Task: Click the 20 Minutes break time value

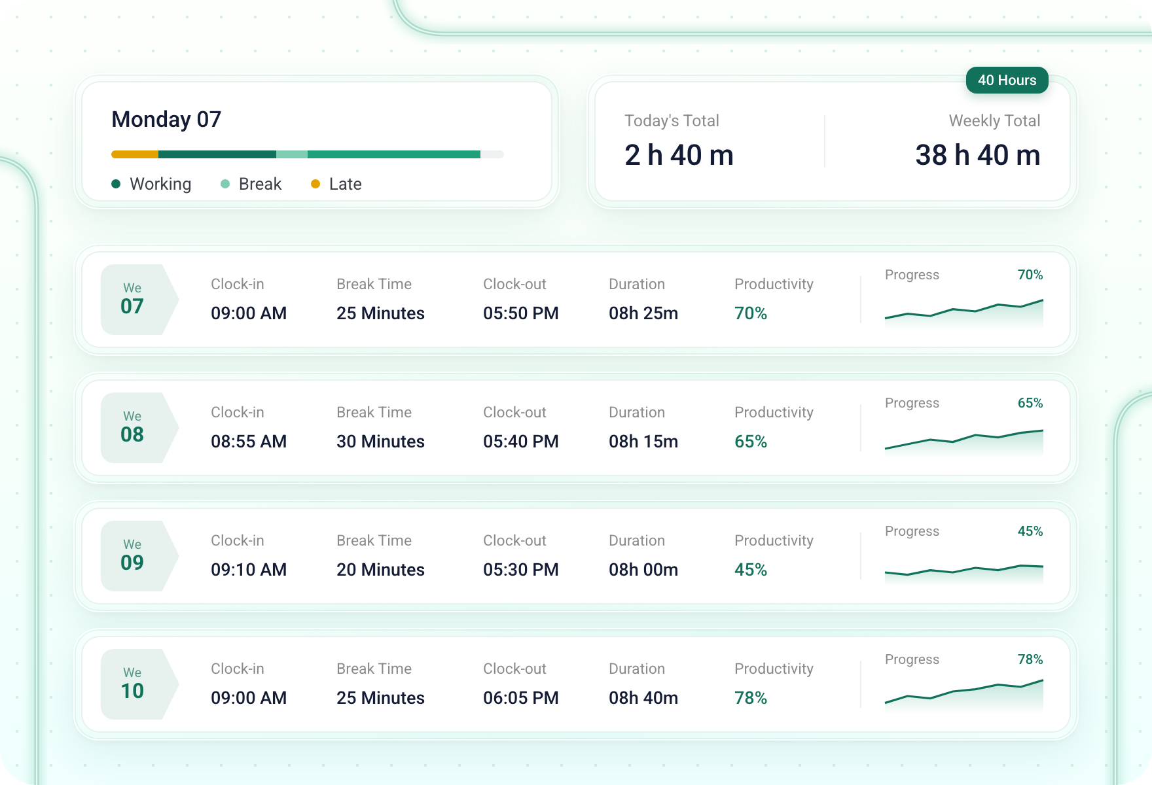Action: pyautogui.click(x=380, y=570)
